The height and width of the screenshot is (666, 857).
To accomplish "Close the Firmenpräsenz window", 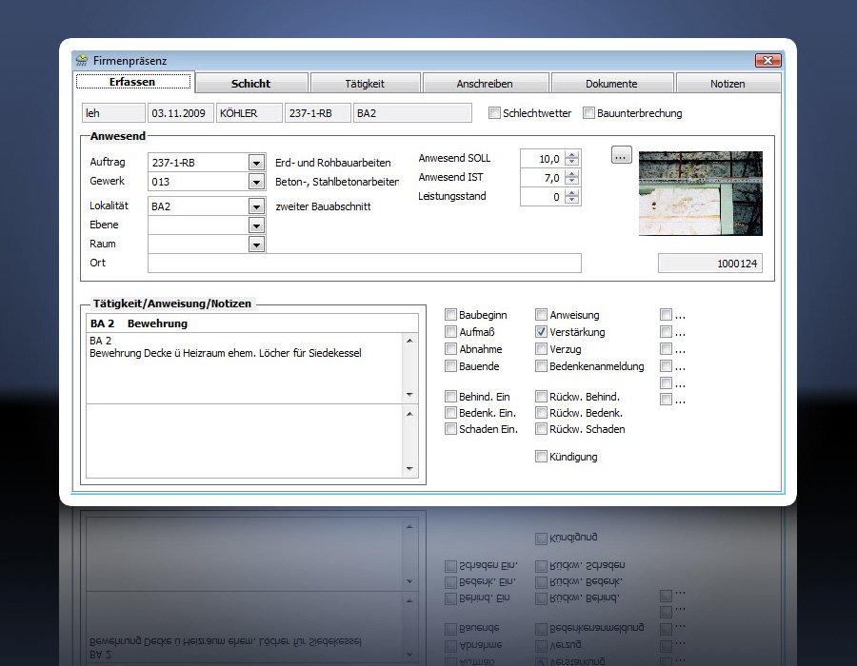I will click(x=767, y=61).
